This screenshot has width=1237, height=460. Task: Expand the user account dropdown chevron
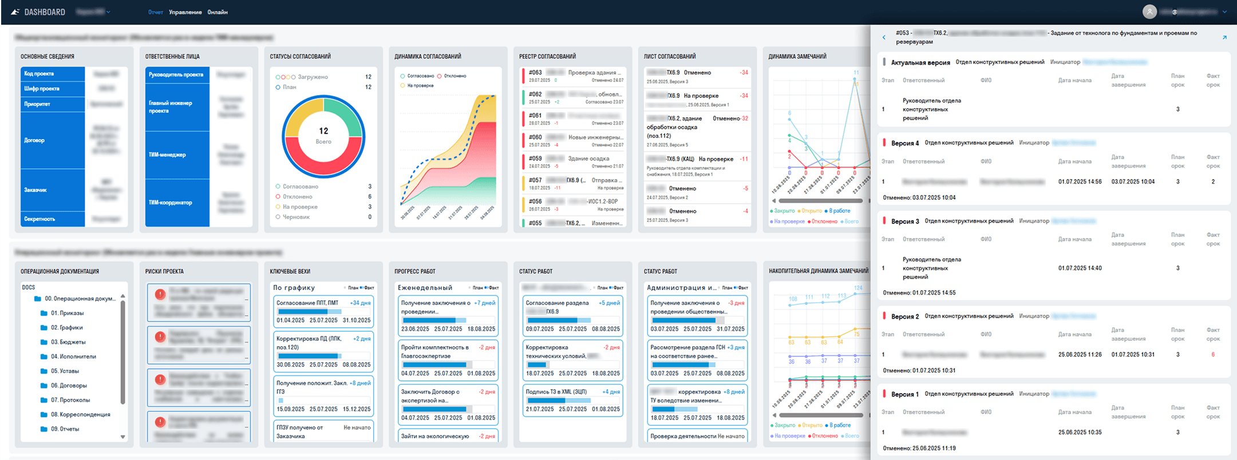tap(1224, 12)
